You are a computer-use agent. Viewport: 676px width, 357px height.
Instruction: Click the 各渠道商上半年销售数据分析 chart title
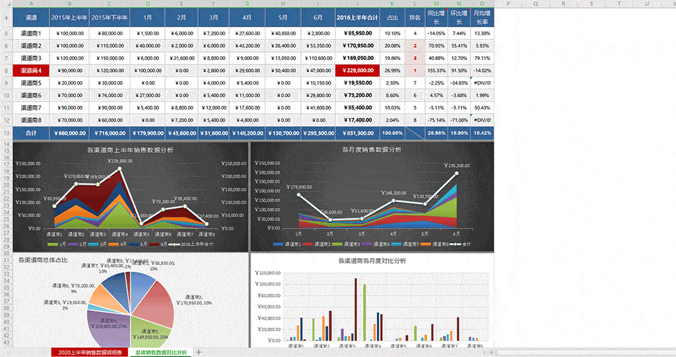click(130, 150)
